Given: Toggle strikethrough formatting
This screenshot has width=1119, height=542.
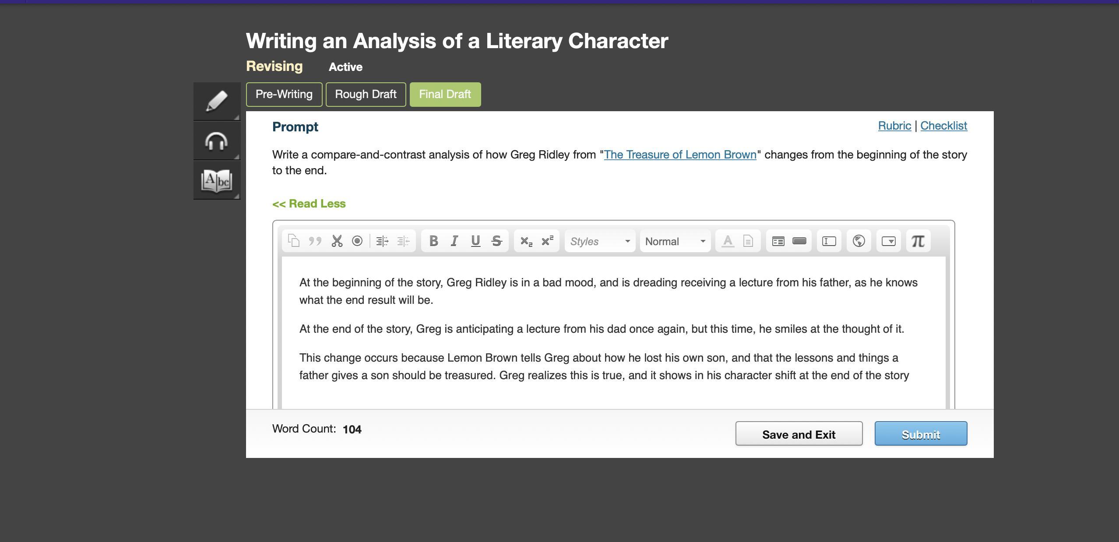Looking at the screenshot, I should 496,241.
